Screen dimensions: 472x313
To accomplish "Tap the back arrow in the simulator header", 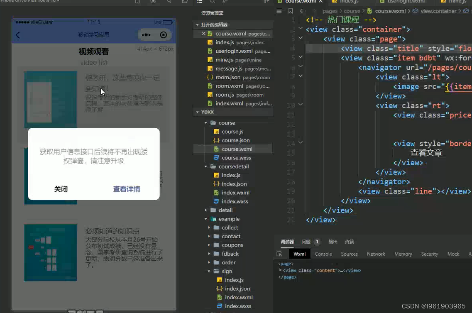I will click(x=18, y=35).
